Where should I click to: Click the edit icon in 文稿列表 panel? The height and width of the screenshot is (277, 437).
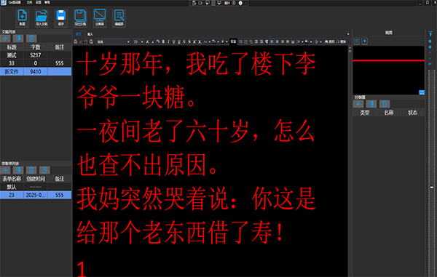click(x=18, y=39)
